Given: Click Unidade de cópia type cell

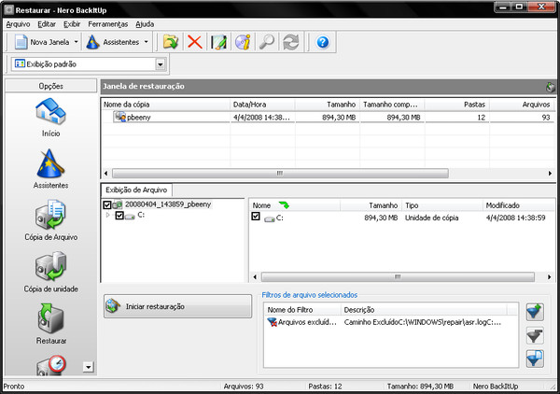Looking at the screenshot, I should (431, 218).
